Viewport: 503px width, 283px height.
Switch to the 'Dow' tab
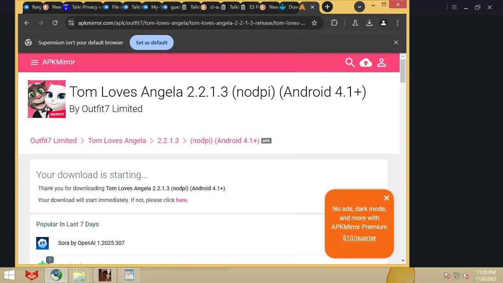click(289, 7)
